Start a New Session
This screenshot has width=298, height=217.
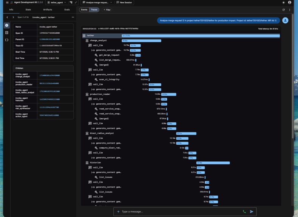point(124,3)
